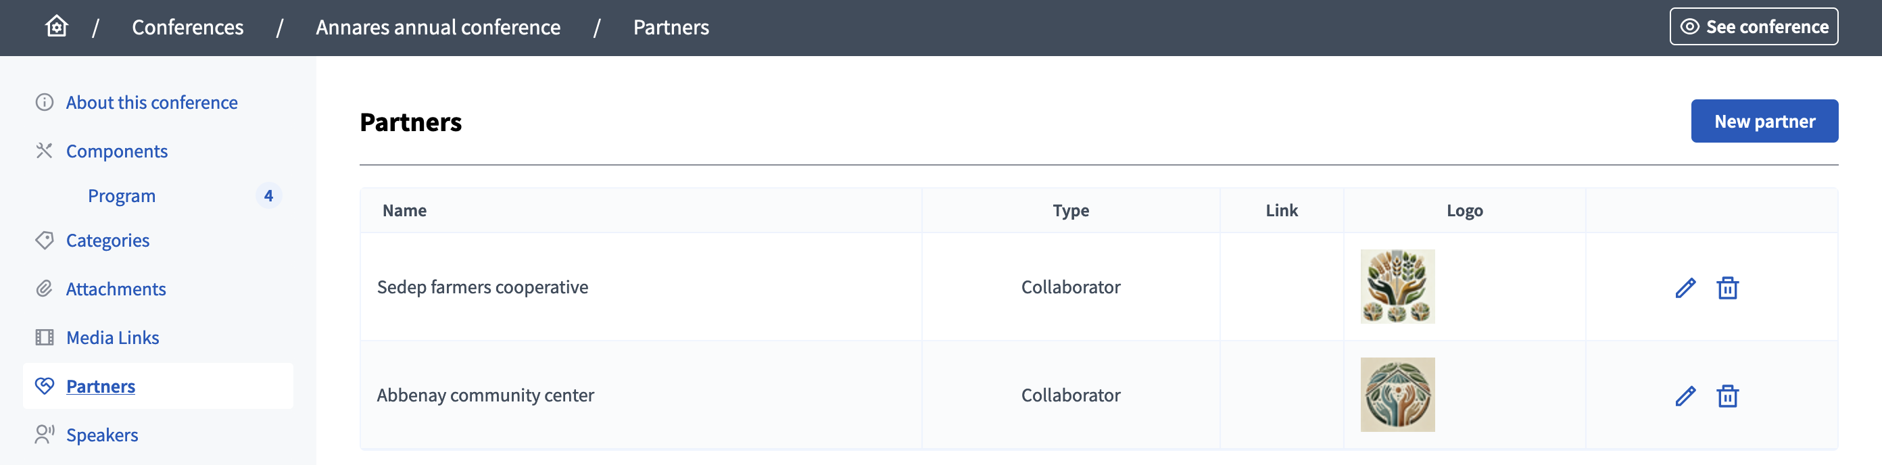1882x465 pixels.
Task: Edit Sedep farmers cooperative partner
Action: [1685, 288]
